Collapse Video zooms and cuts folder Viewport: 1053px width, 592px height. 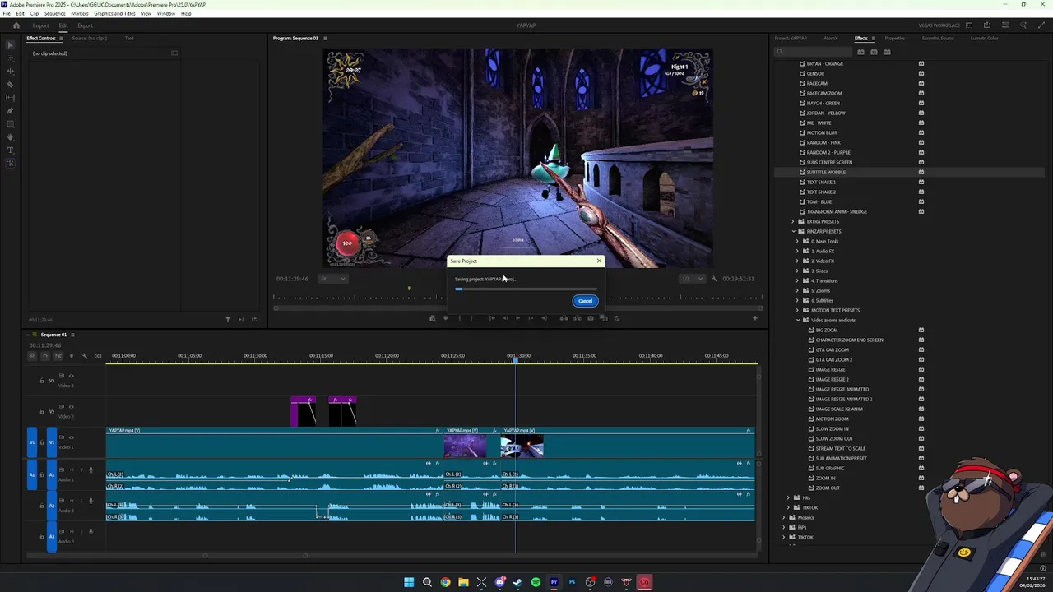[x=798, y=320]
